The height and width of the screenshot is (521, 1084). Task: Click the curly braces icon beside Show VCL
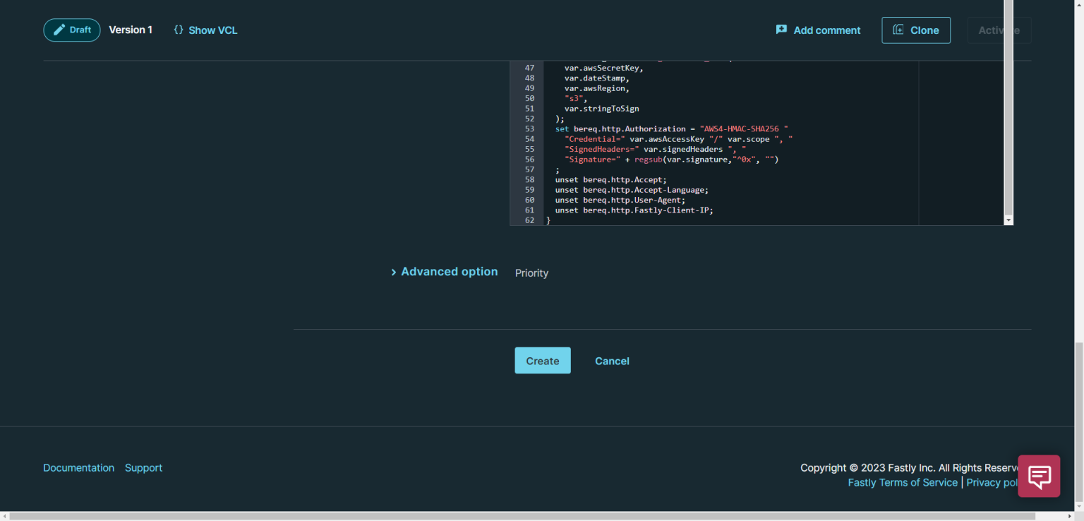pyautogui.click(x=179, y=30)
